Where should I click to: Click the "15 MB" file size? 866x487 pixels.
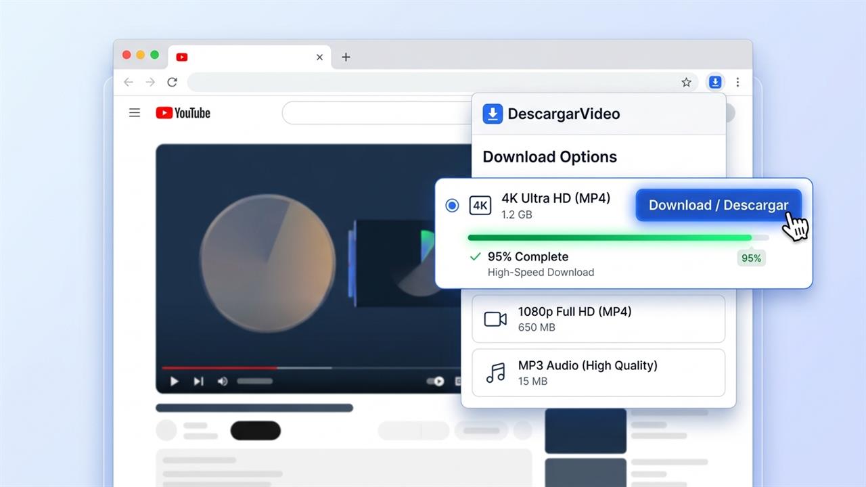tap(532, 381)
